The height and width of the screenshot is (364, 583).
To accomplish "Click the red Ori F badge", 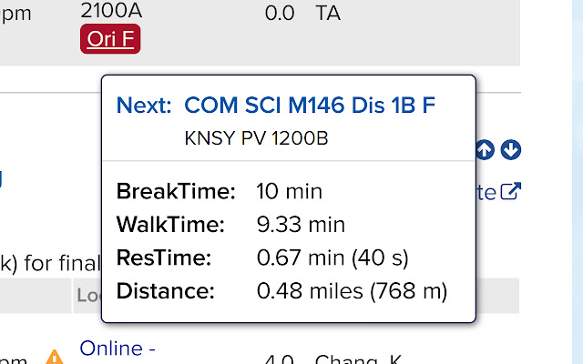I will point(111,40).
